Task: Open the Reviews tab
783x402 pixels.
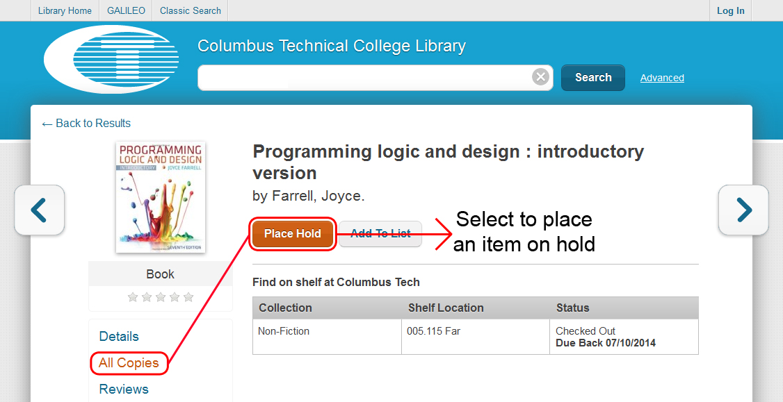Action: coord(124,389)
